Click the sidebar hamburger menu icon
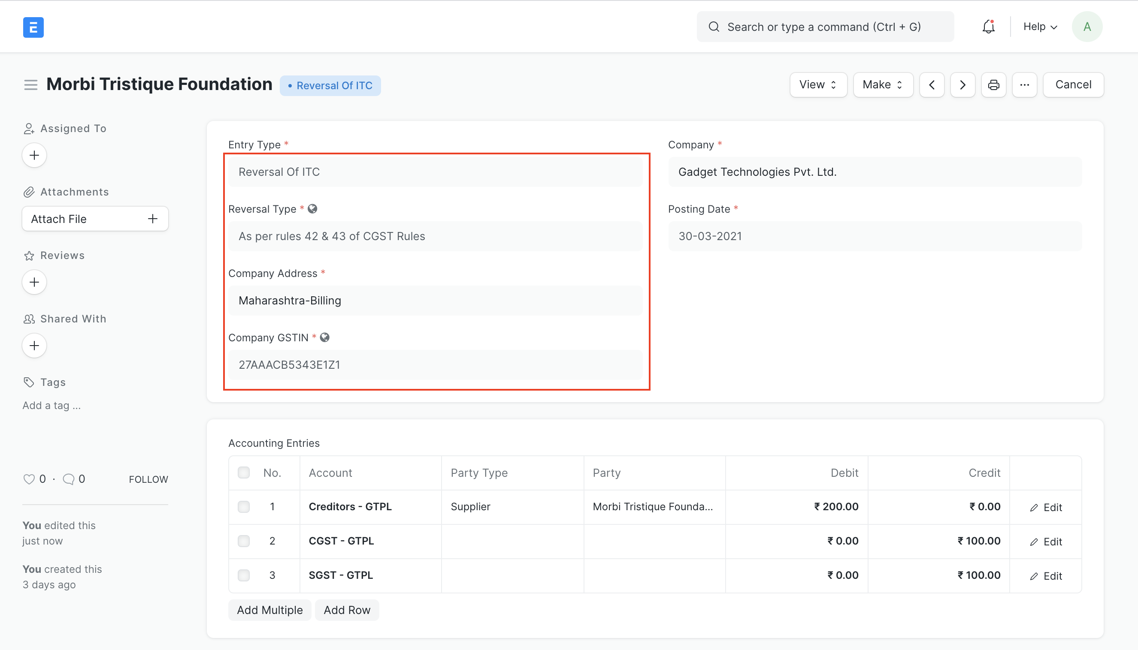Viewport: 1138px width, 650px height. pyautogui.click(x=30, y=85)
